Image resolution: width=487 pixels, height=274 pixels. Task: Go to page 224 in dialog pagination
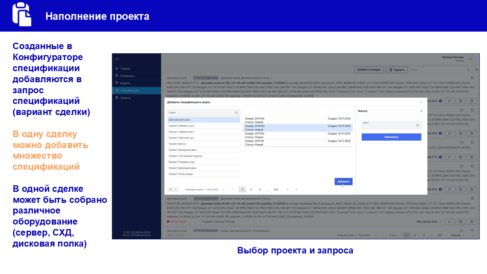tap(276, 190)
